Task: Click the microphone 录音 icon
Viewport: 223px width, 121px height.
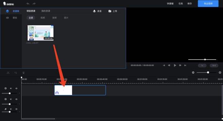Action: click(x=94, y=11)
